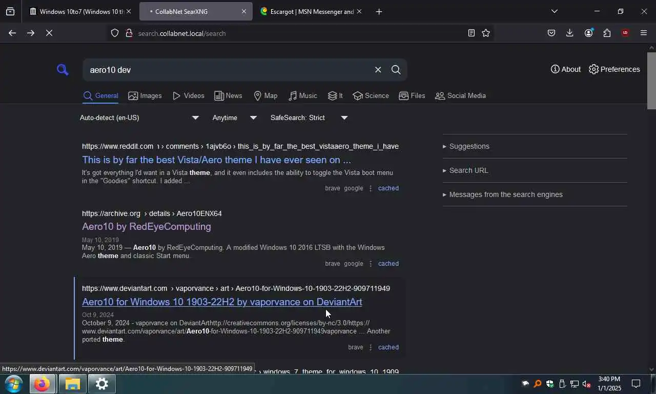Open SafeSearch: Strict dropdown
656x394 pixels.
click(x=310, y=117)
